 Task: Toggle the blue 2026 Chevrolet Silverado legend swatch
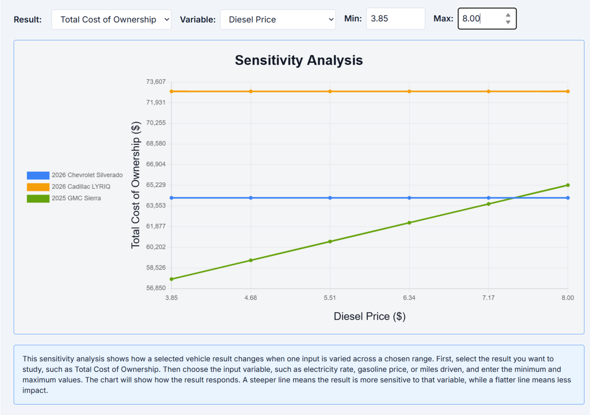(x=38, y=175)
